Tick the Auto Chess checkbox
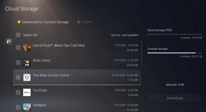Viewport: 206px width, 112px height. click(x=18, y=62)
